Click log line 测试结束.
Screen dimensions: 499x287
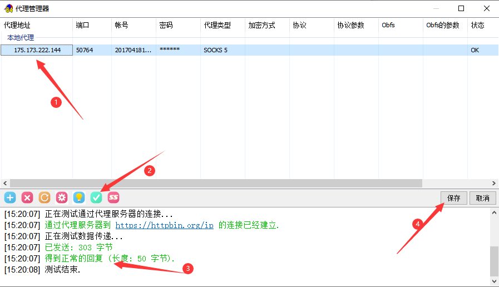62,270
